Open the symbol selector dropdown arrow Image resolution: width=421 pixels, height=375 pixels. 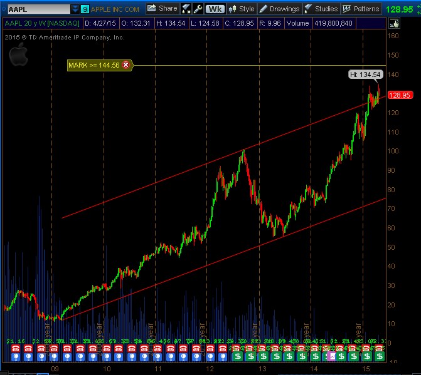(x=75, y=9)
